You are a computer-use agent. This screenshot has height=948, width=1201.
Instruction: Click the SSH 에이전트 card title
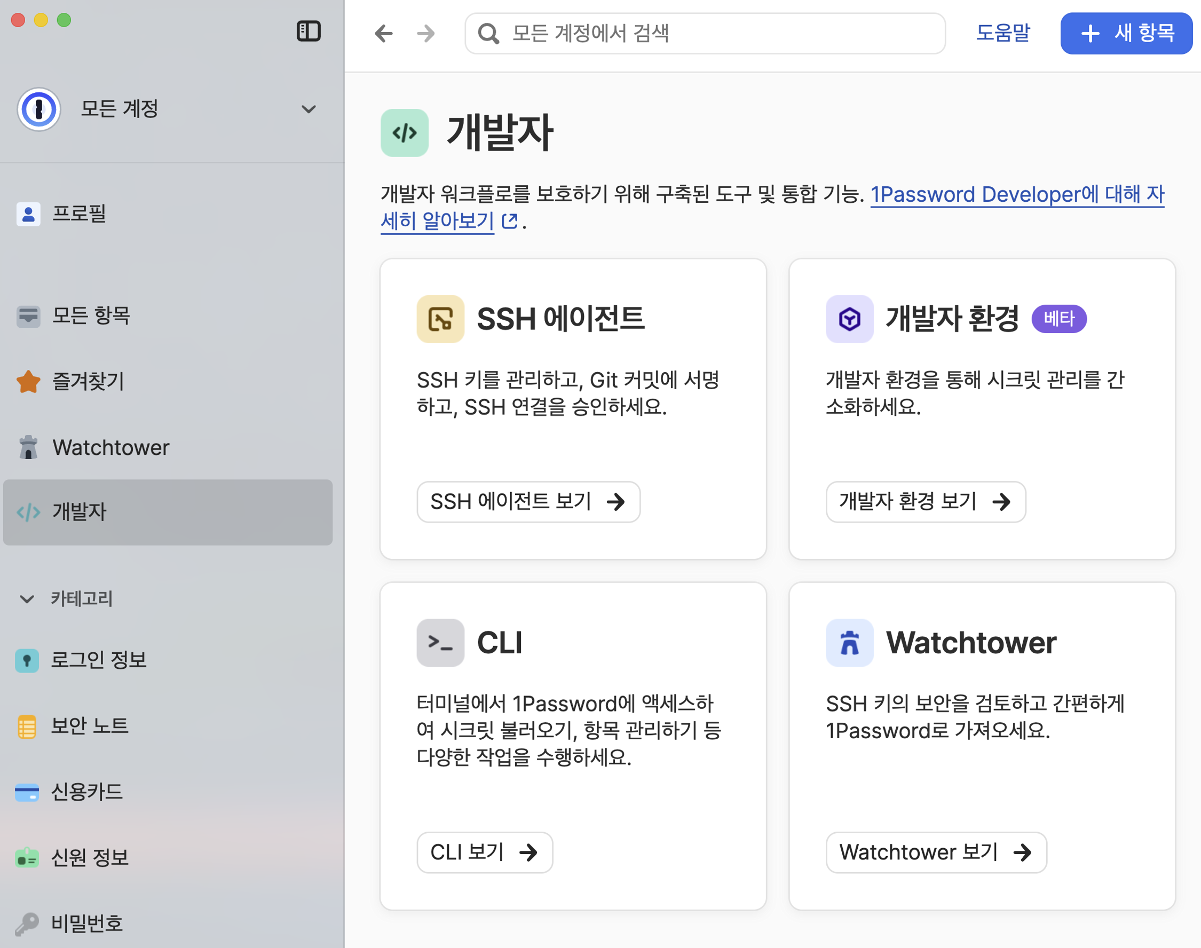point(560,319)
